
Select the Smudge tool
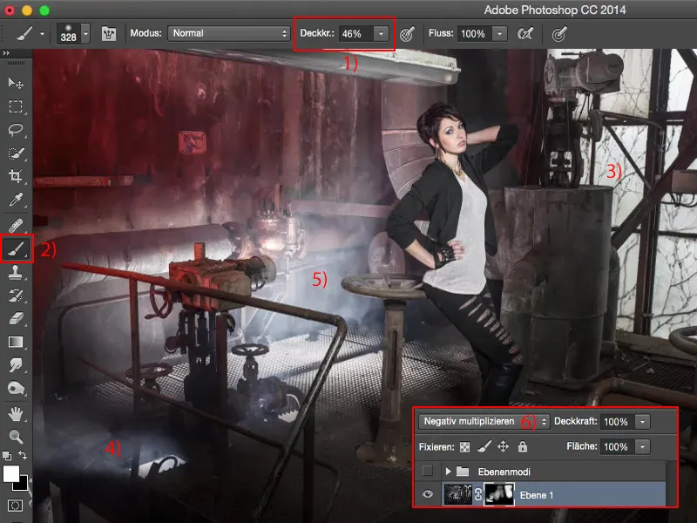tap(16, 365)
